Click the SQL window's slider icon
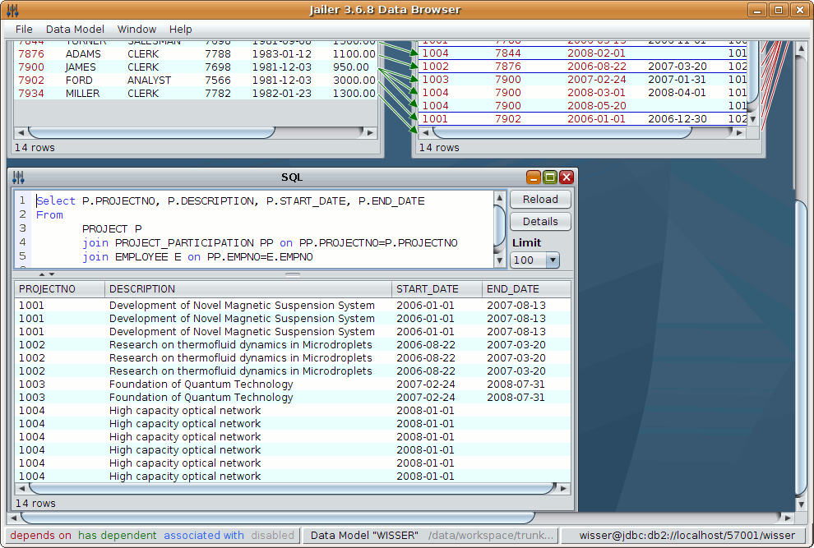814x548 pixels. coord(19,177)
